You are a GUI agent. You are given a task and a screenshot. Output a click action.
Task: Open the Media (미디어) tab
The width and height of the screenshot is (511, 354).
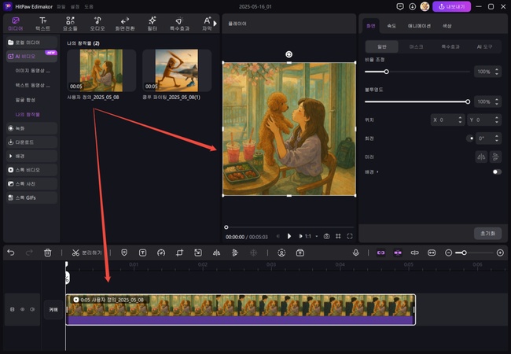[15, 24]
